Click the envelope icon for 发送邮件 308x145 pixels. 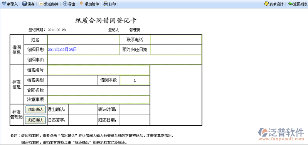coord(41,4)
